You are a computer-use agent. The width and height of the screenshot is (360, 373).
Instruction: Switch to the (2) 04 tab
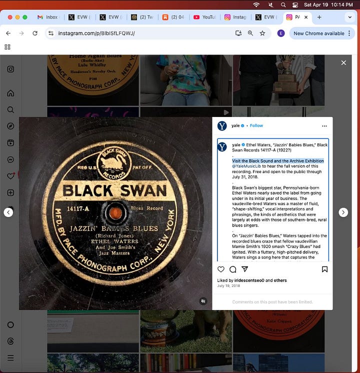(173, 17)
